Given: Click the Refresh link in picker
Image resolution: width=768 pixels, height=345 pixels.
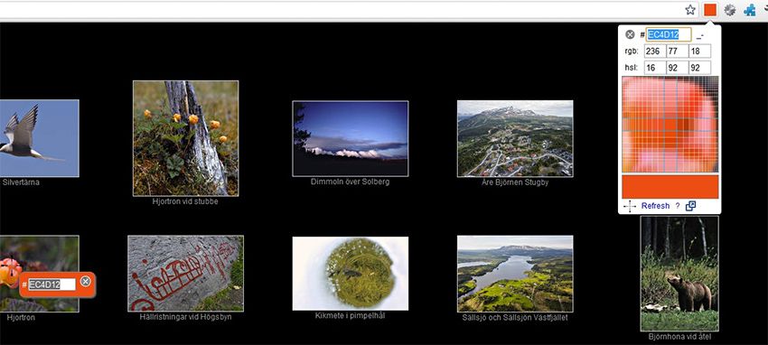Looking at the screenshot, I should pos(655,206).
